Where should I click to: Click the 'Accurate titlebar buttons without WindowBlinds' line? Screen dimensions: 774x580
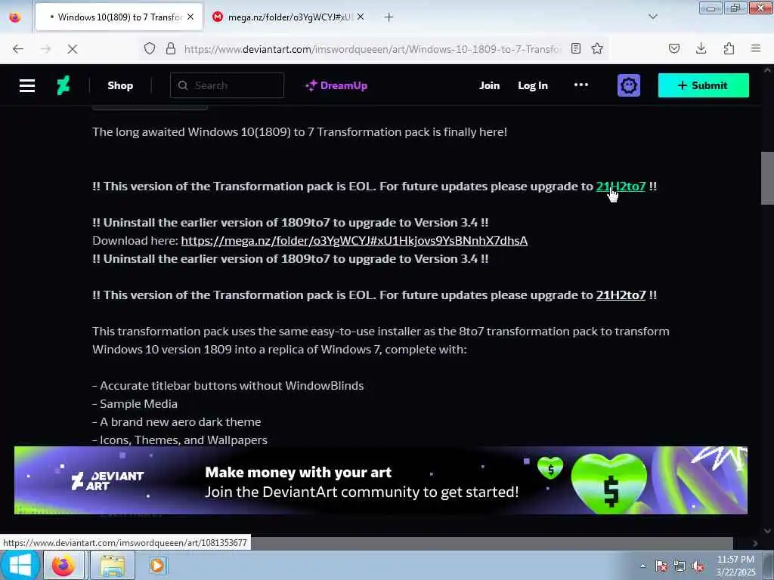(x=228, y=386)
